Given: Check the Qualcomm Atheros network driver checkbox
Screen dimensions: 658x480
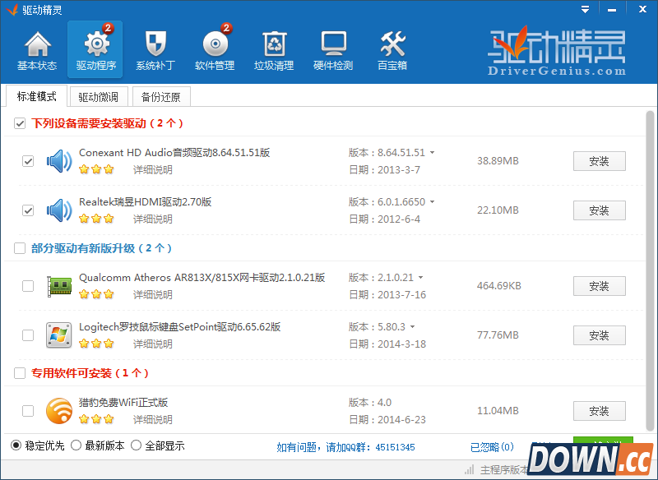Looking at the screenshot, I should [x=28, y=286].
